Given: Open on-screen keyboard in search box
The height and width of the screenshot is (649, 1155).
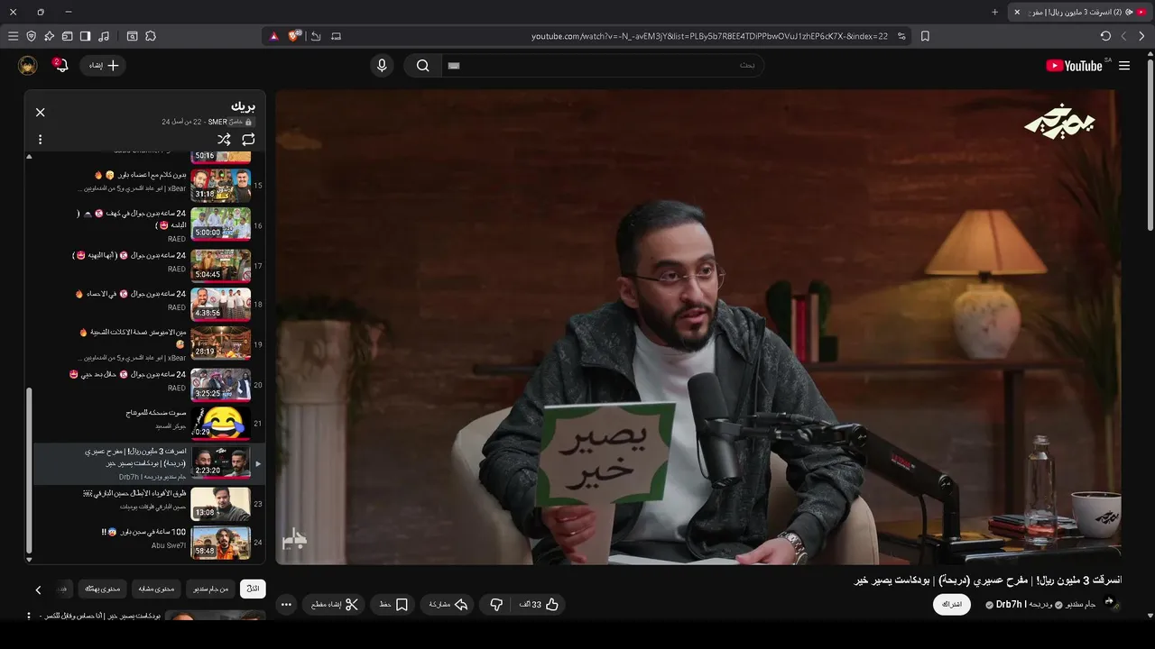Looking at the screenshot, I should coord(454,66).
